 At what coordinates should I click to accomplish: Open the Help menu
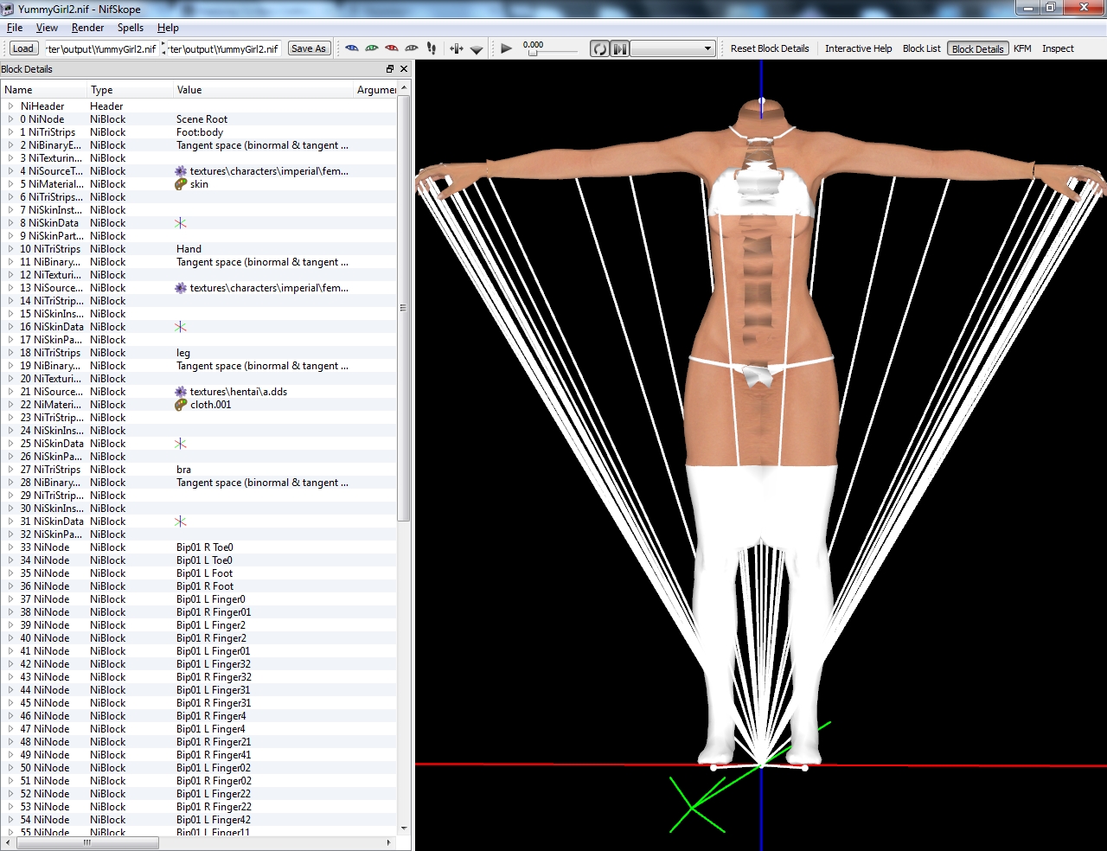coord(168,28)
